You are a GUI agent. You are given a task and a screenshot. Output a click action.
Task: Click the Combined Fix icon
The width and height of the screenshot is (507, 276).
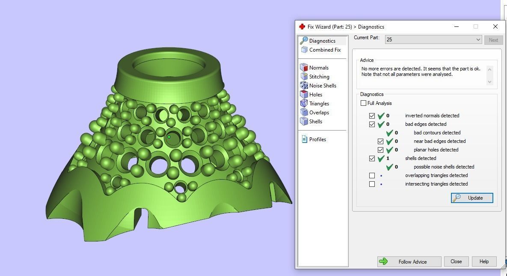304,49
